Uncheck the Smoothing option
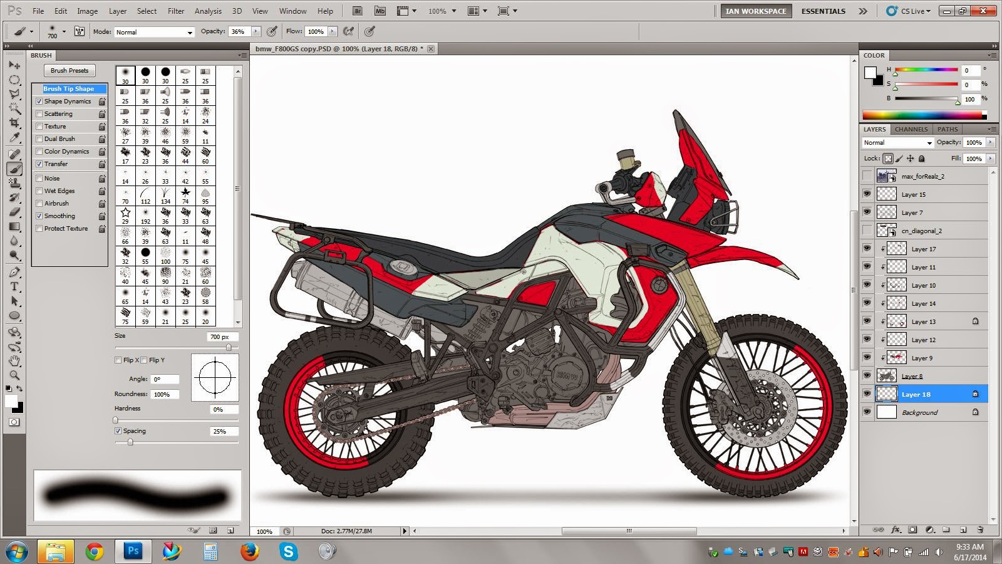The height and width of the screenshot is (564, 1002). point(39,216)
